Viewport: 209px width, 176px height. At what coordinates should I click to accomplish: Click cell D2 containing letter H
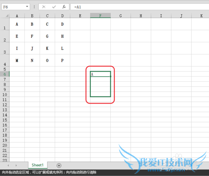pyautogui.click(x=62, y=36)
